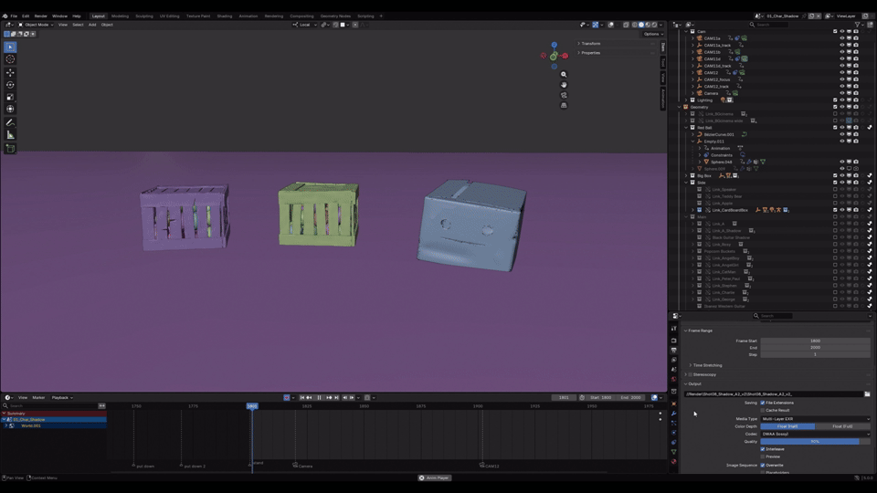
Task: Pick the Annotate tool
Action: pos(10,122)
